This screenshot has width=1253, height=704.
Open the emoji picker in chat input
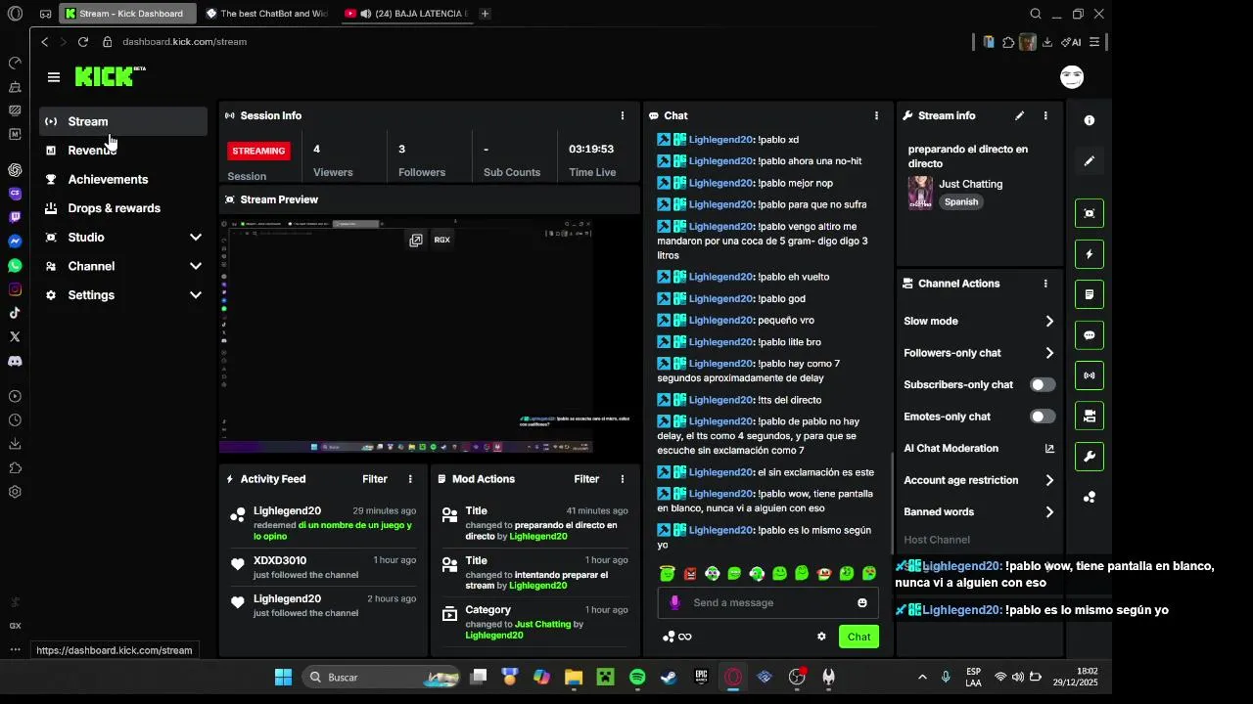pyautogui.click(x=862, y=603)
